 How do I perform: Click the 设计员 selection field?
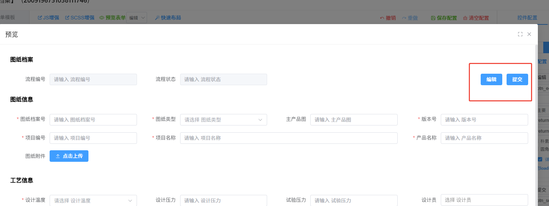(x=484, y=200)
